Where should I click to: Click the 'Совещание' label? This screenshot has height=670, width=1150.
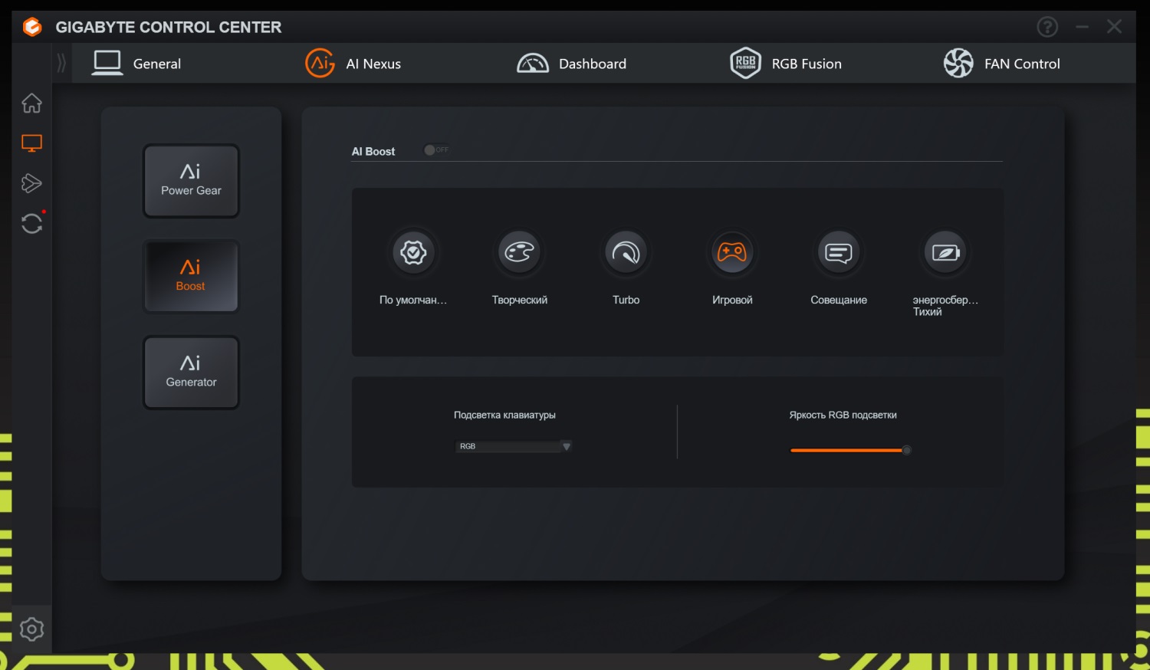839,301
